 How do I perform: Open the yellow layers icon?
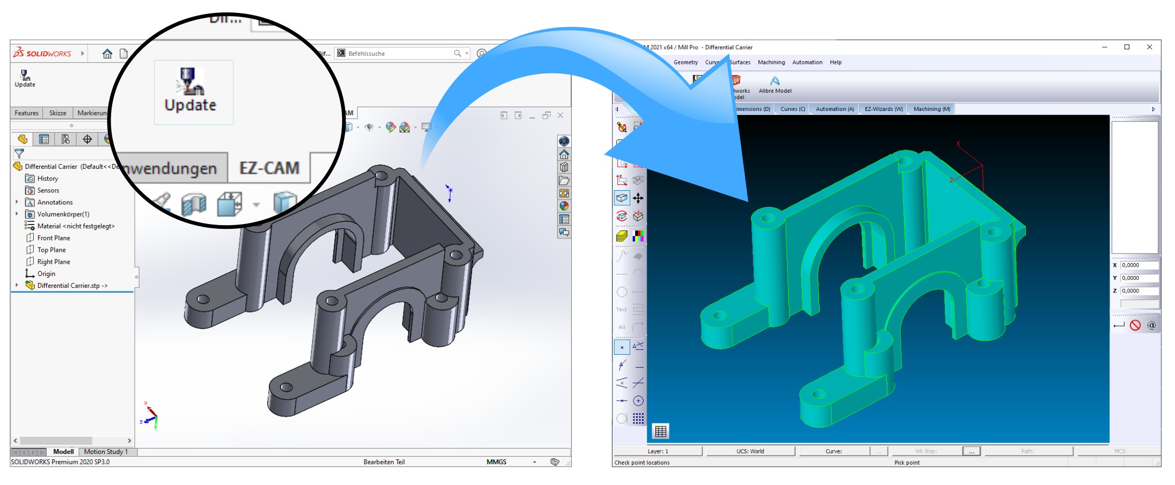pyautogui.click(x=622, y=235)
